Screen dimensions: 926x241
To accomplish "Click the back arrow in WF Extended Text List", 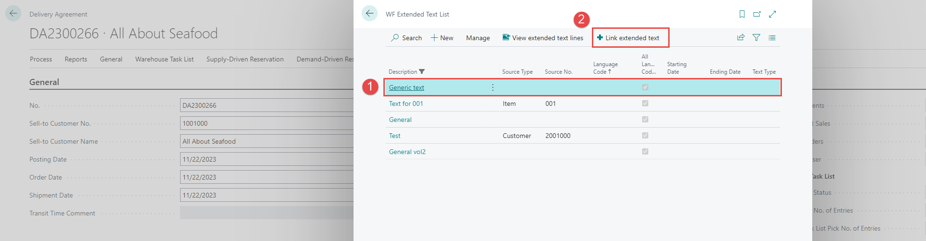I will point(370,14).
